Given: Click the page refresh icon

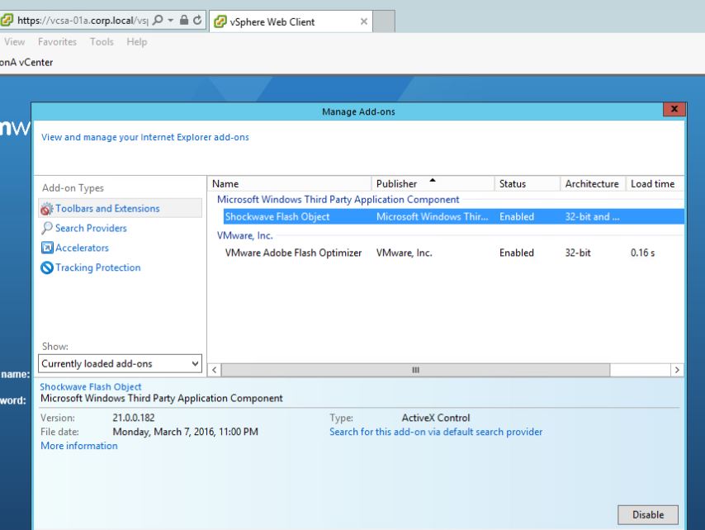Looking at the screenshot, I should coord(197,21).
